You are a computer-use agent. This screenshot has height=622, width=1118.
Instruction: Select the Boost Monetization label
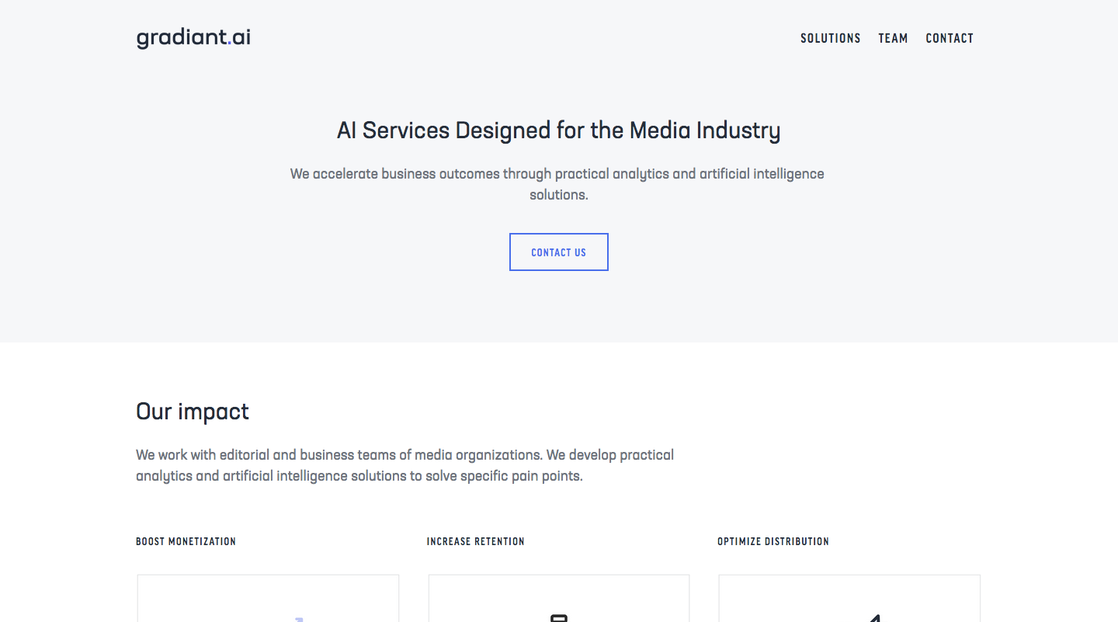click(x=186, y=541)
